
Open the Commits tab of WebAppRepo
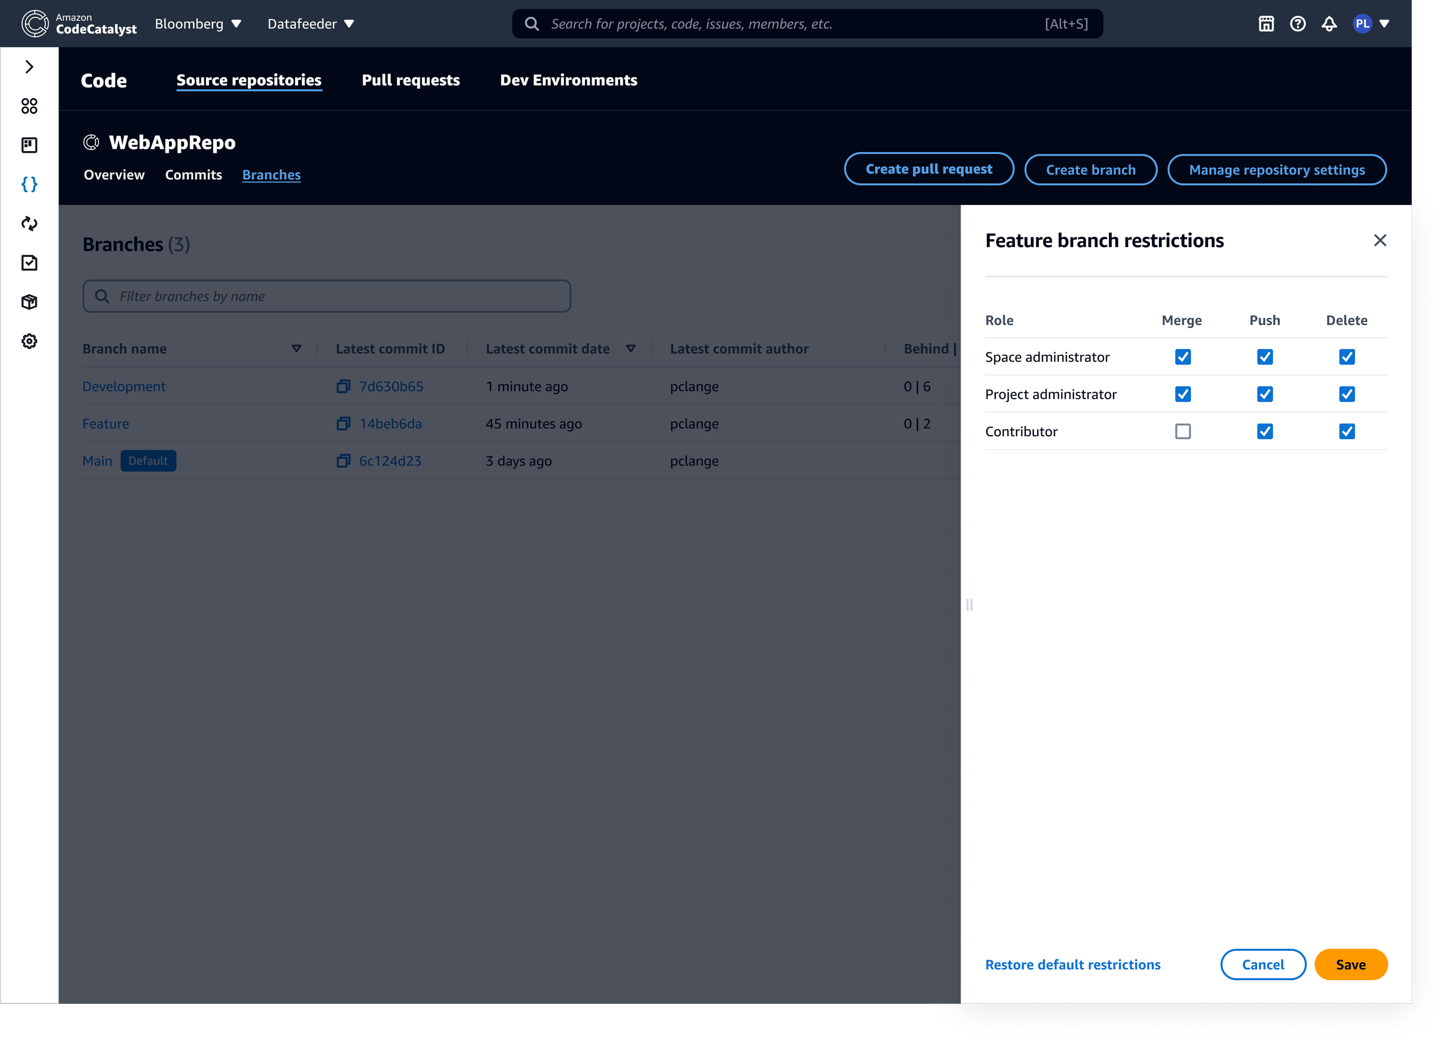click(x=193, y=175)
